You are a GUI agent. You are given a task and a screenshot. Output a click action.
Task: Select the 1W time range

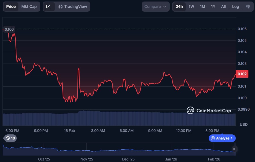(x=191, y=7)
